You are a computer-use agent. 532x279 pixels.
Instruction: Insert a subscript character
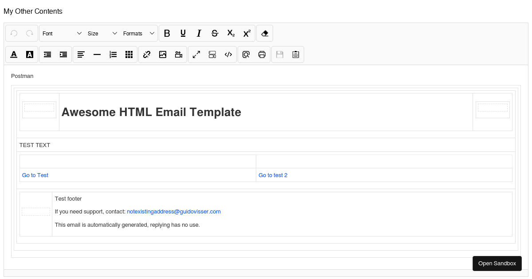click(x=231, y=33)
